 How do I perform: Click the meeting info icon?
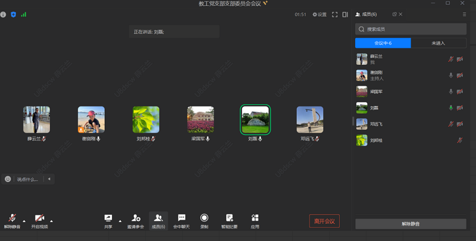pyautogui.click(x=3, y=14)
